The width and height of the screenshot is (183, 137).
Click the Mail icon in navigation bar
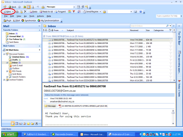click(x=13, y=123)
